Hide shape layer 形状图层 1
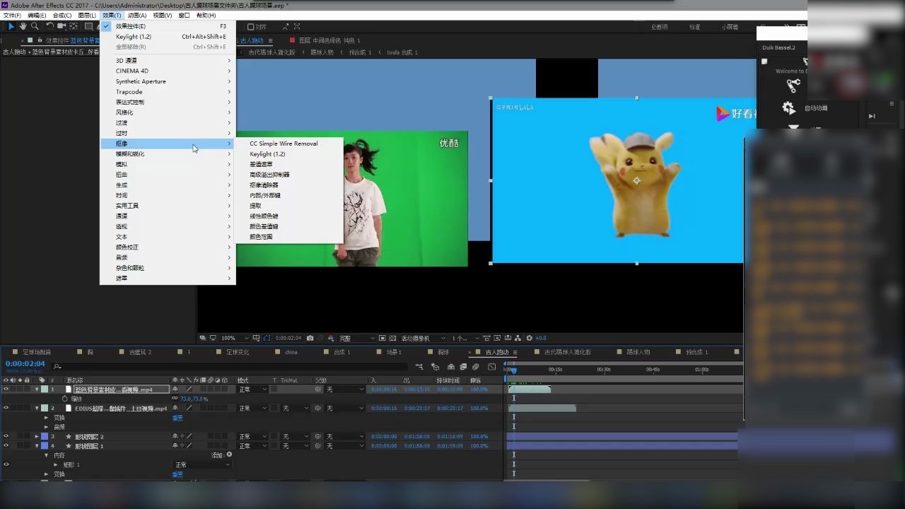Screen dimensions: 905x509 (6, 446)
